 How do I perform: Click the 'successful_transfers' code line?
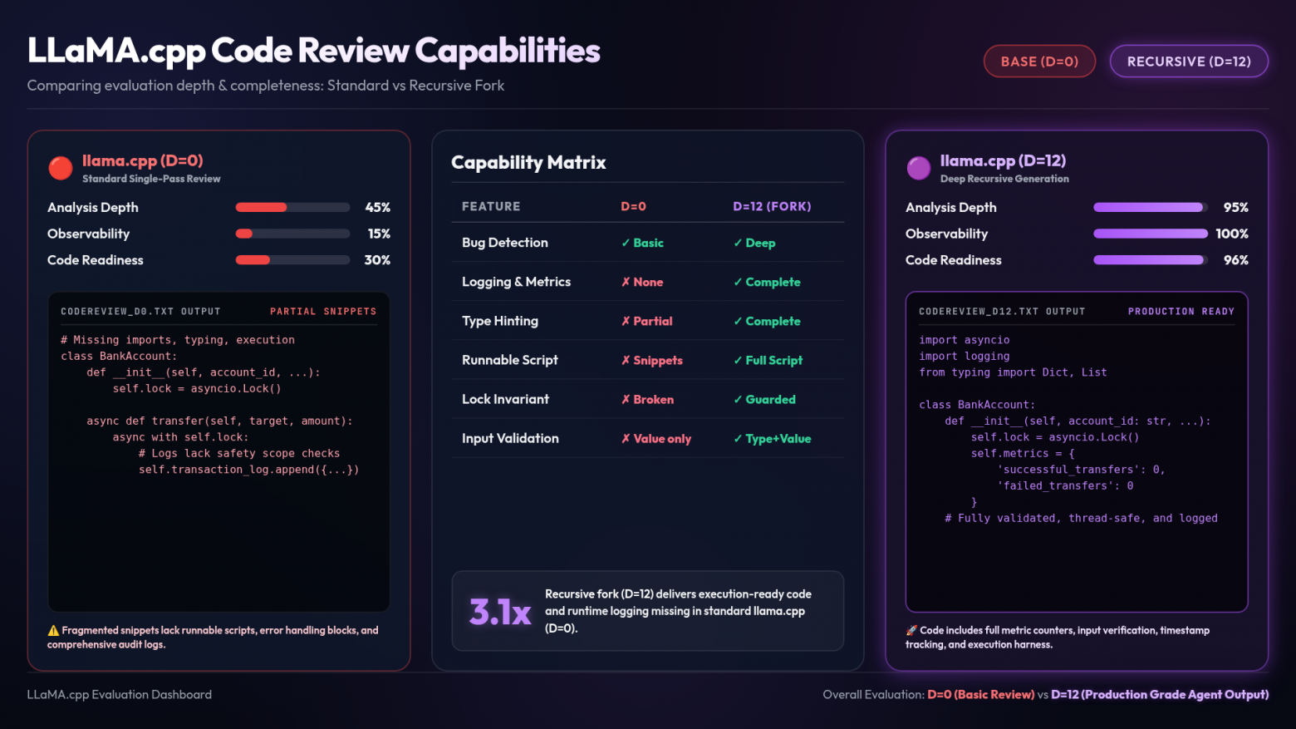[1082, 470]
